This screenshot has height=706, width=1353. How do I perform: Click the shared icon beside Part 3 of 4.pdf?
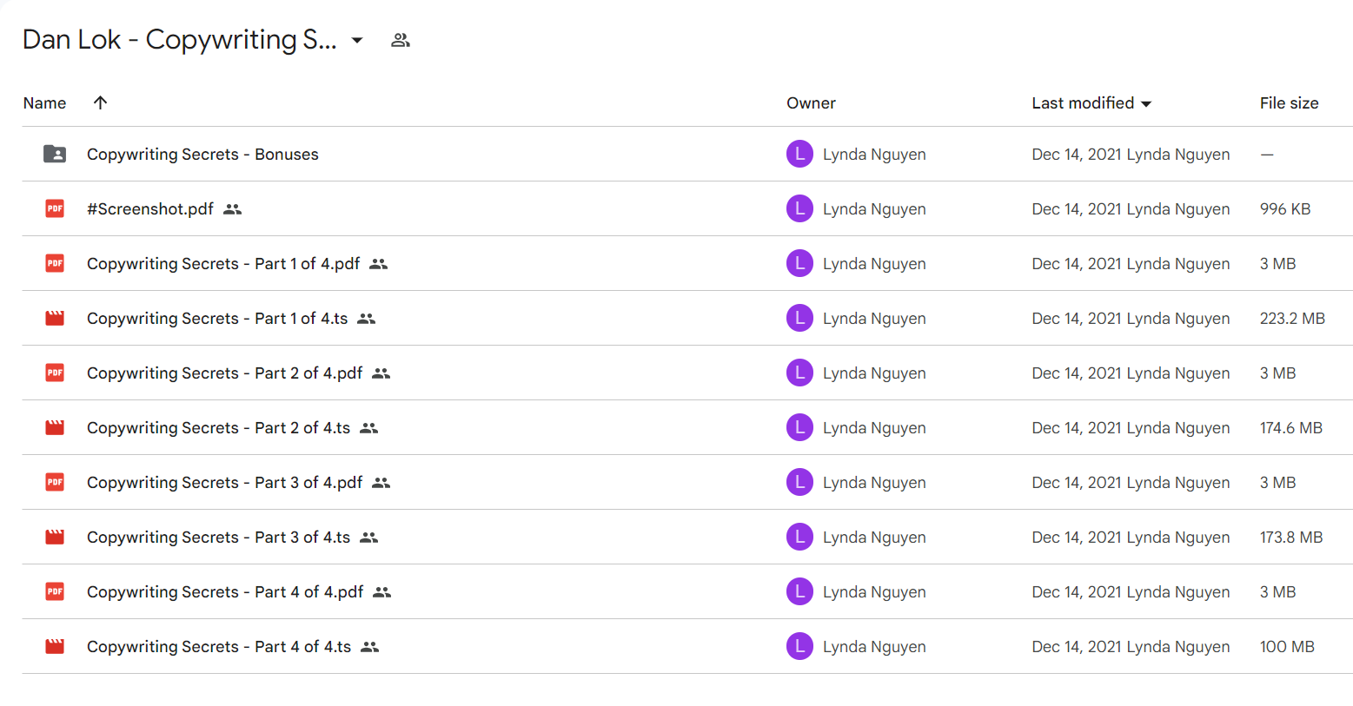[381, 483]
